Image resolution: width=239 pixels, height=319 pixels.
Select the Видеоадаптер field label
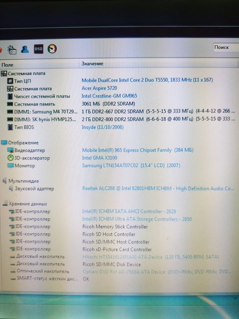pyautogui.click(x=30, y=150)
